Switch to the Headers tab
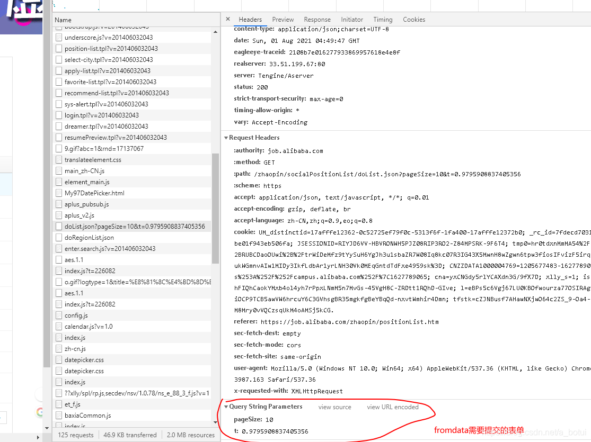Screen dimensions: 591x442 pyautogui.click(x=250, y=20)
